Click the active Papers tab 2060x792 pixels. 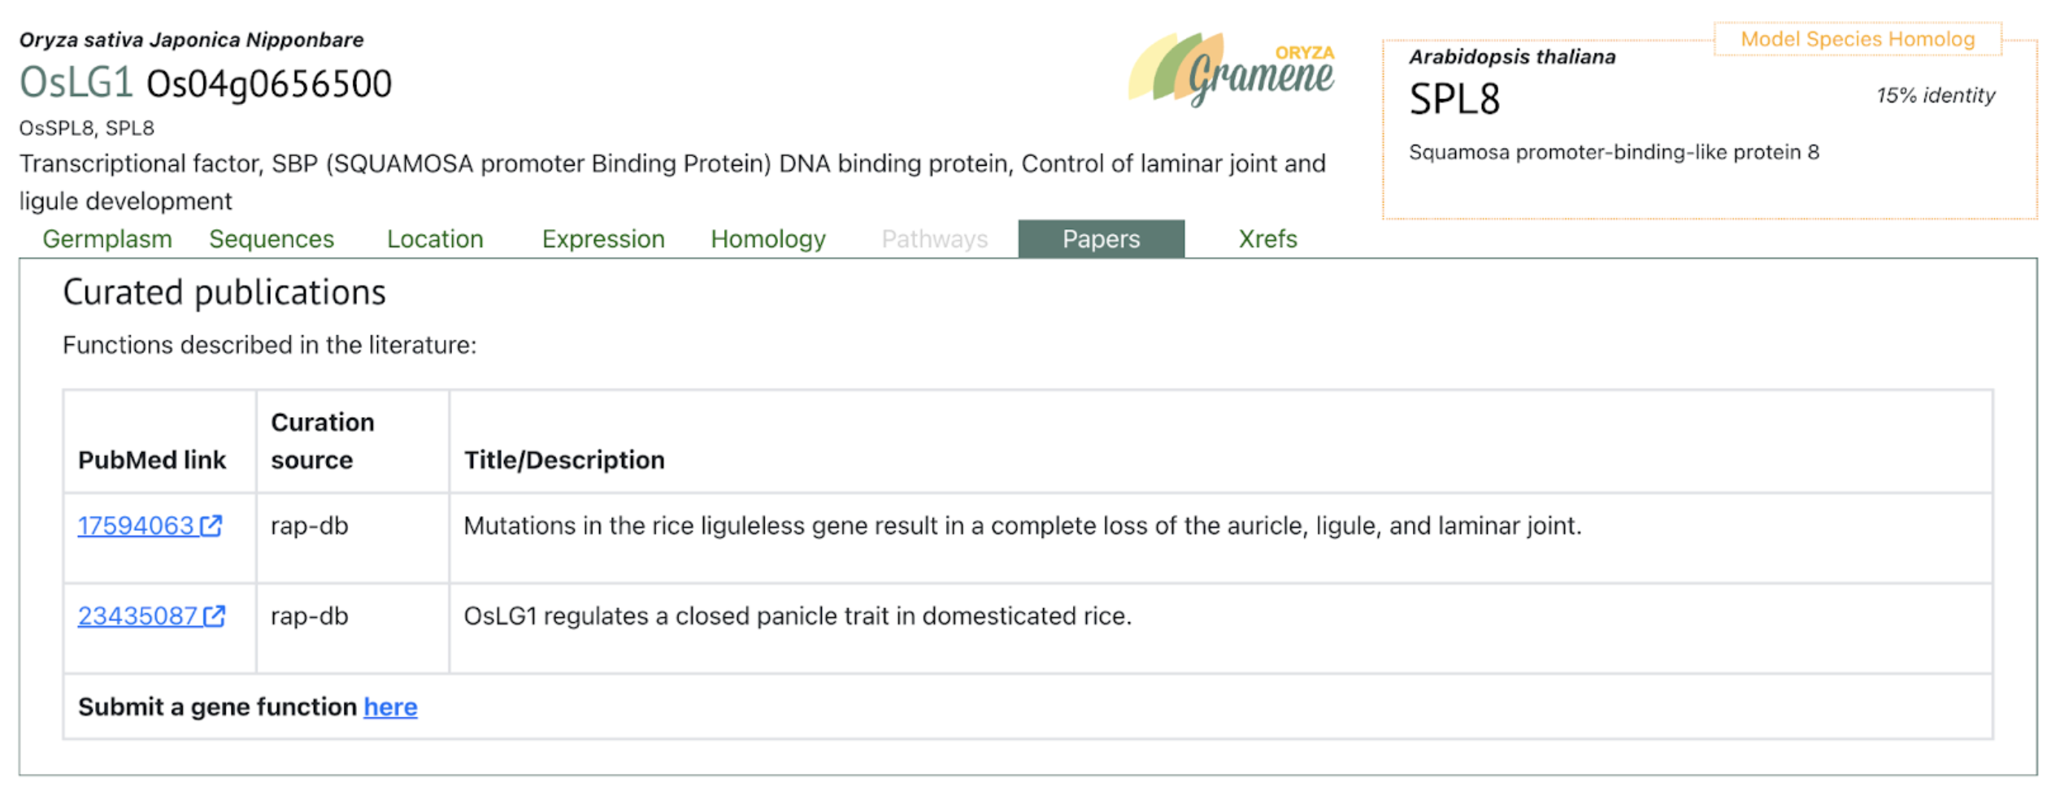[x=1101, y=239]
